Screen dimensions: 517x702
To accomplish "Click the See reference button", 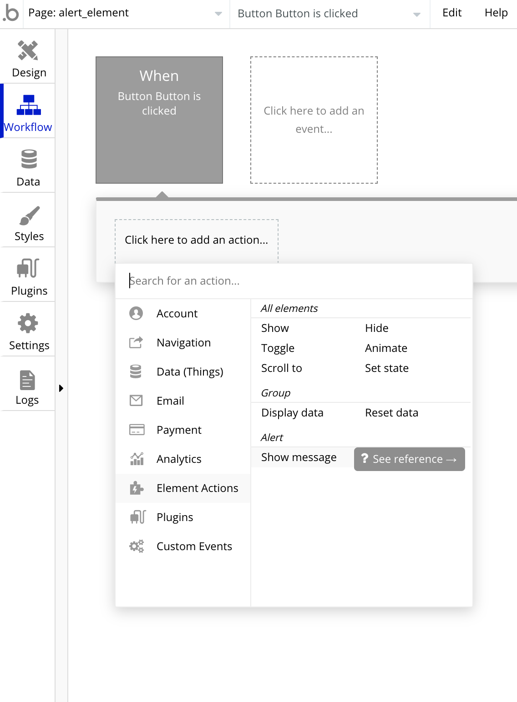I will pos(409,459).
